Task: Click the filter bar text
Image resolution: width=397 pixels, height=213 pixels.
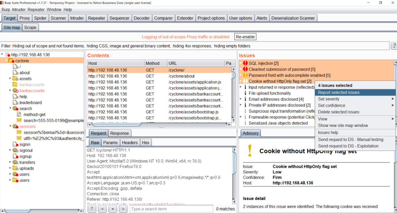Action: pos(126,46)
